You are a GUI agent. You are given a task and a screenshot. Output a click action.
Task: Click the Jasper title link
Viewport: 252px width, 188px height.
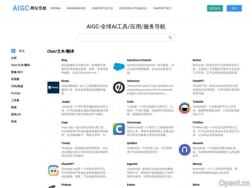[66, 102]
